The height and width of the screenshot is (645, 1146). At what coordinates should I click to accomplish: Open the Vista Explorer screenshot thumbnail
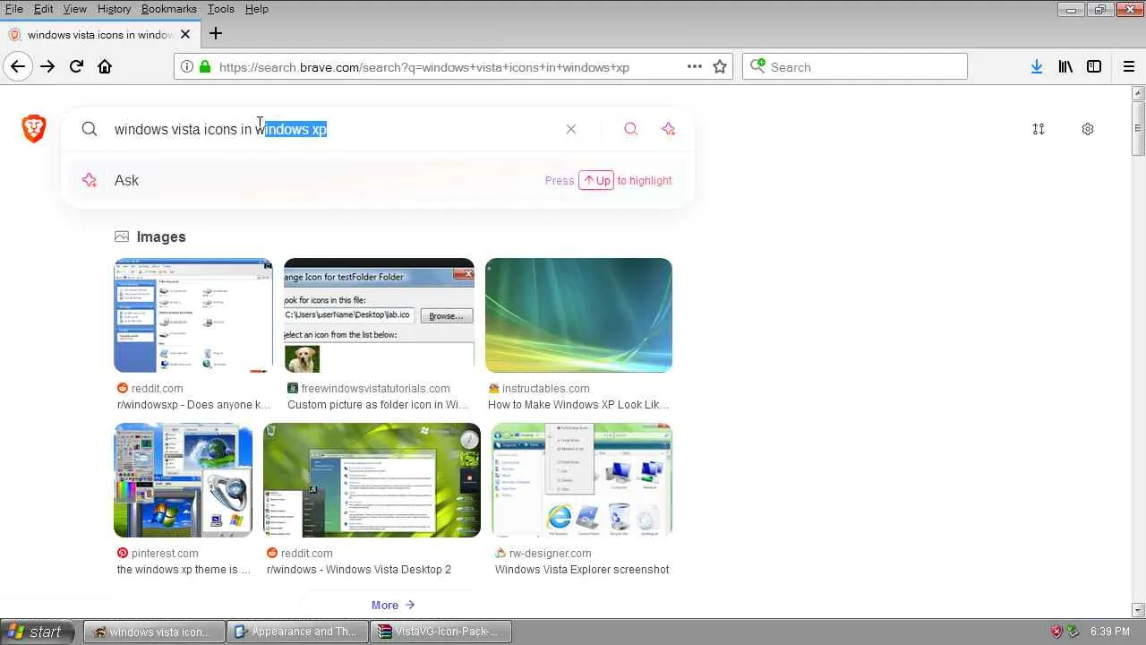[x=582, y=480]
